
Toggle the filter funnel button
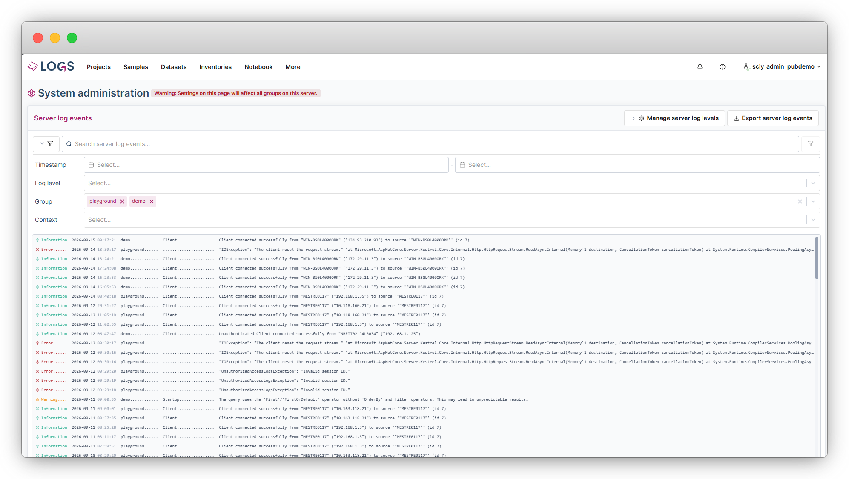coord(46,144)
